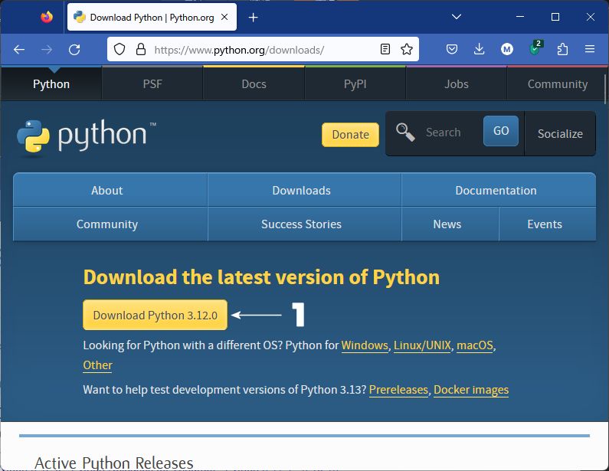Open the PyPI top navigation tab

coord(355,84)
